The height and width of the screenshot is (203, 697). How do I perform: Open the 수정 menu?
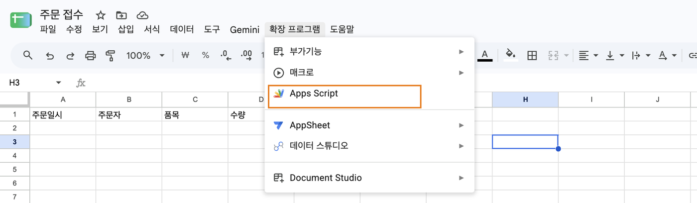point(74,29)
